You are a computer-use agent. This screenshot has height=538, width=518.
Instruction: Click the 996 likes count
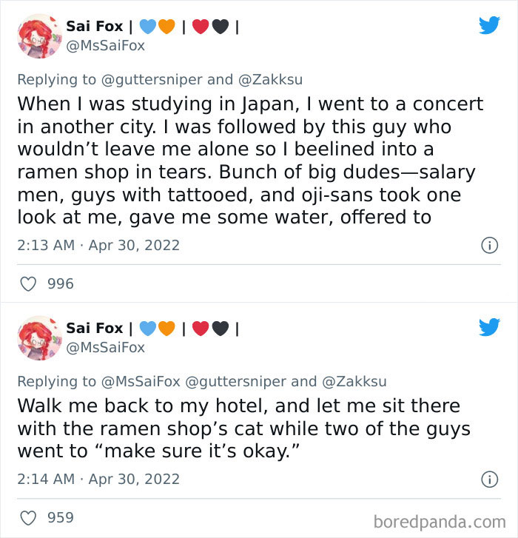pyautogui.click(x=60, y=283)
